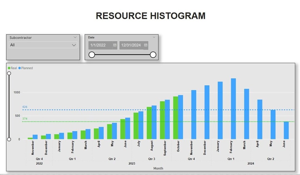Expand the Subcontractor "All" dropdown
Image resolution: width=300 pixels, height=175 pixels.
pyautogui.click(x=74, y=45)
